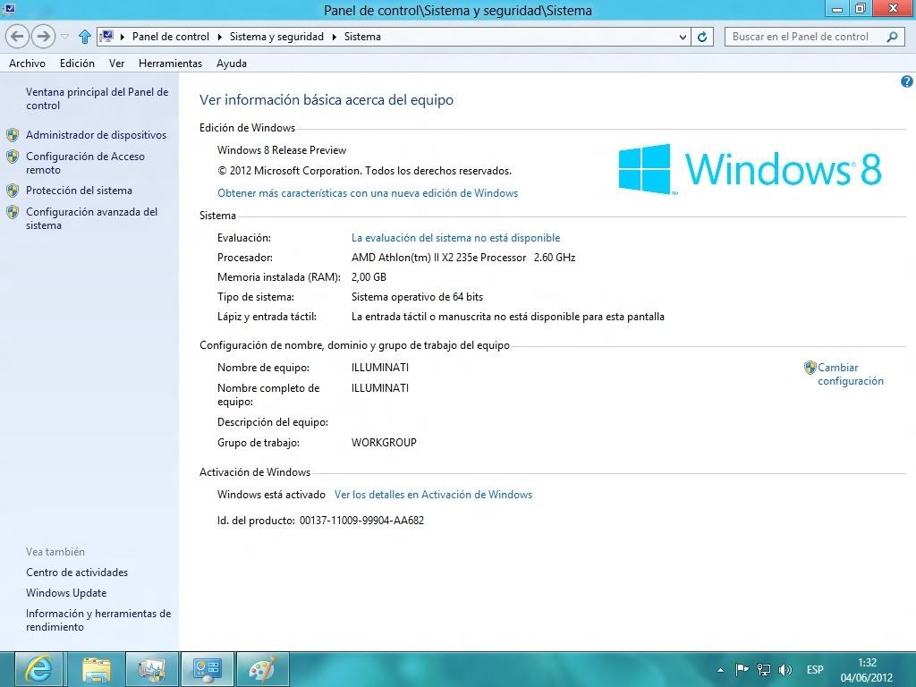Image resolution: width=916 pixels, height=687 pixels.
Task: Open the performance monitor taskbar icon
Action: pyautogui.click(x=152, y=669)
